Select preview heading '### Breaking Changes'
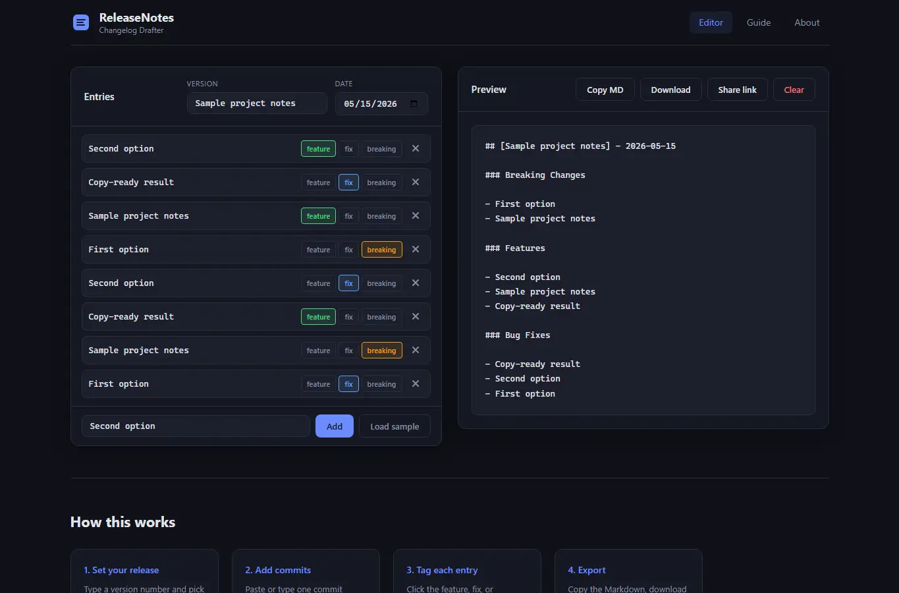This screenshot has width=899, height=593. [x=535, y=175]
